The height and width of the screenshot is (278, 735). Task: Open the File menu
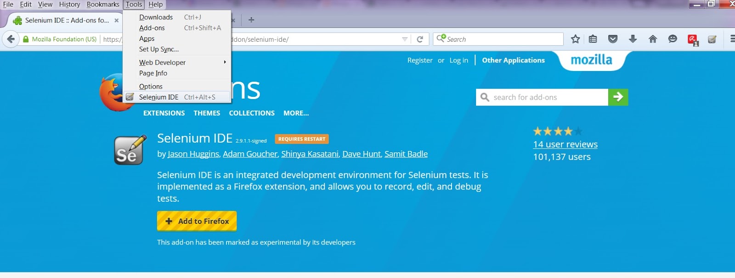[x=8, y=5]
